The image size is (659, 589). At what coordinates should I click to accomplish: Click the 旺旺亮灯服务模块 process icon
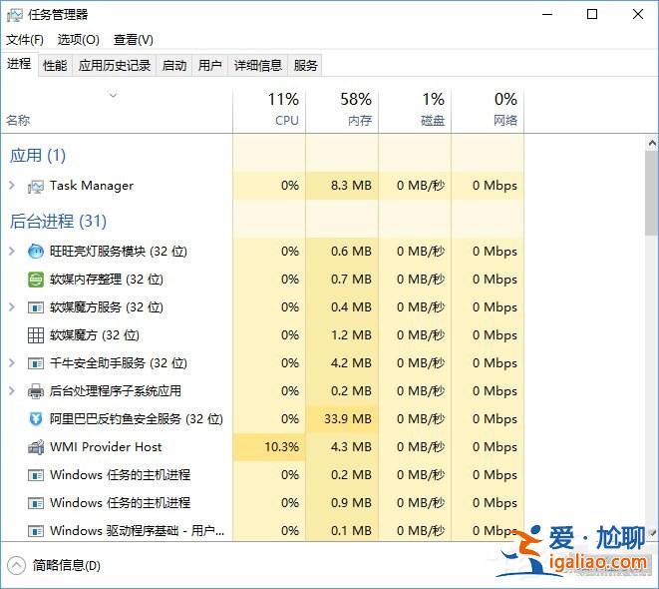(x=36, y=252)
